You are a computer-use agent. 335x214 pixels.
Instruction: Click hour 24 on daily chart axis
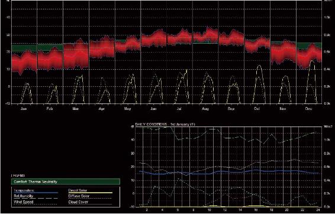tap(318, 210)
